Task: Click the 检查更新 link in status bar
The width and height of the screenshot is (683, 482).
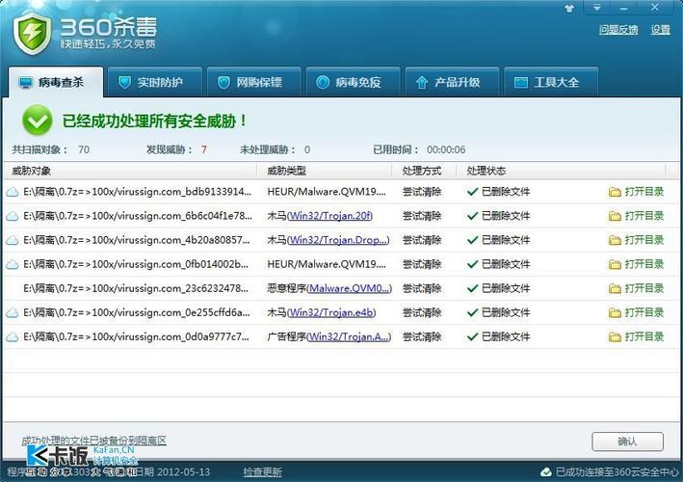Action: coord(262,472)
